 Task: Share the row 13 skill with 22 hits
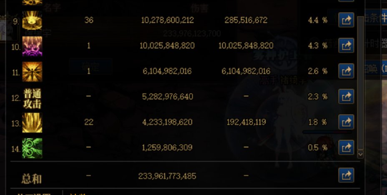point(346,122)
